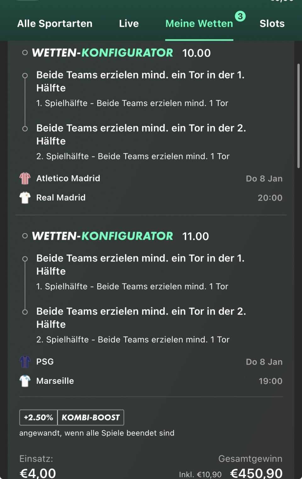Tap the bet count badge showing 3
This screenshot has height=479, width=302.
(240, 16)
